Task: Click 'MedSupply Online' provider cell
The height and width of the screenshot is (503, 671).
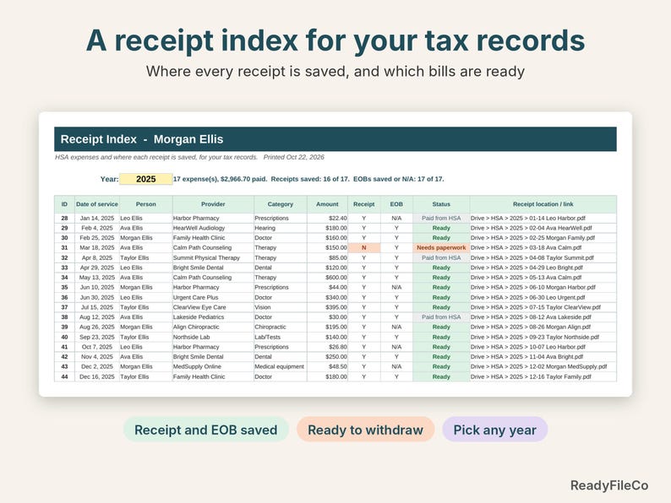Action: click(213, 367)
